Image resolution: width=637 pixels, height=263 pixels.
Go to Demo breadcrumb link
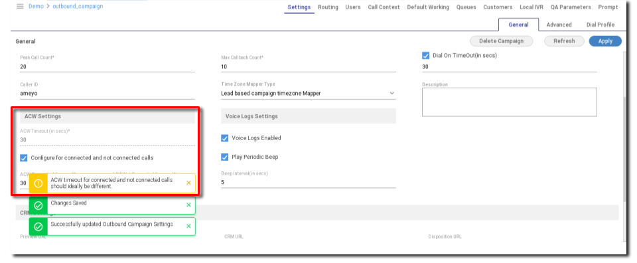click(36, 7)
